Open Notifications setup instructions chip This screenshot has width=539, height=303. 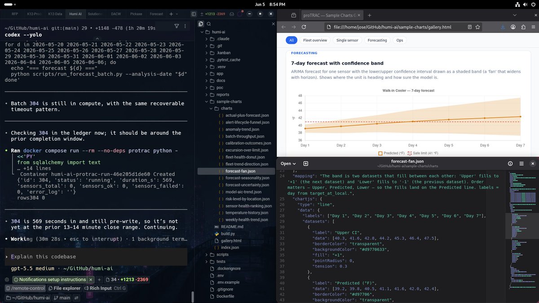point(50,279)
